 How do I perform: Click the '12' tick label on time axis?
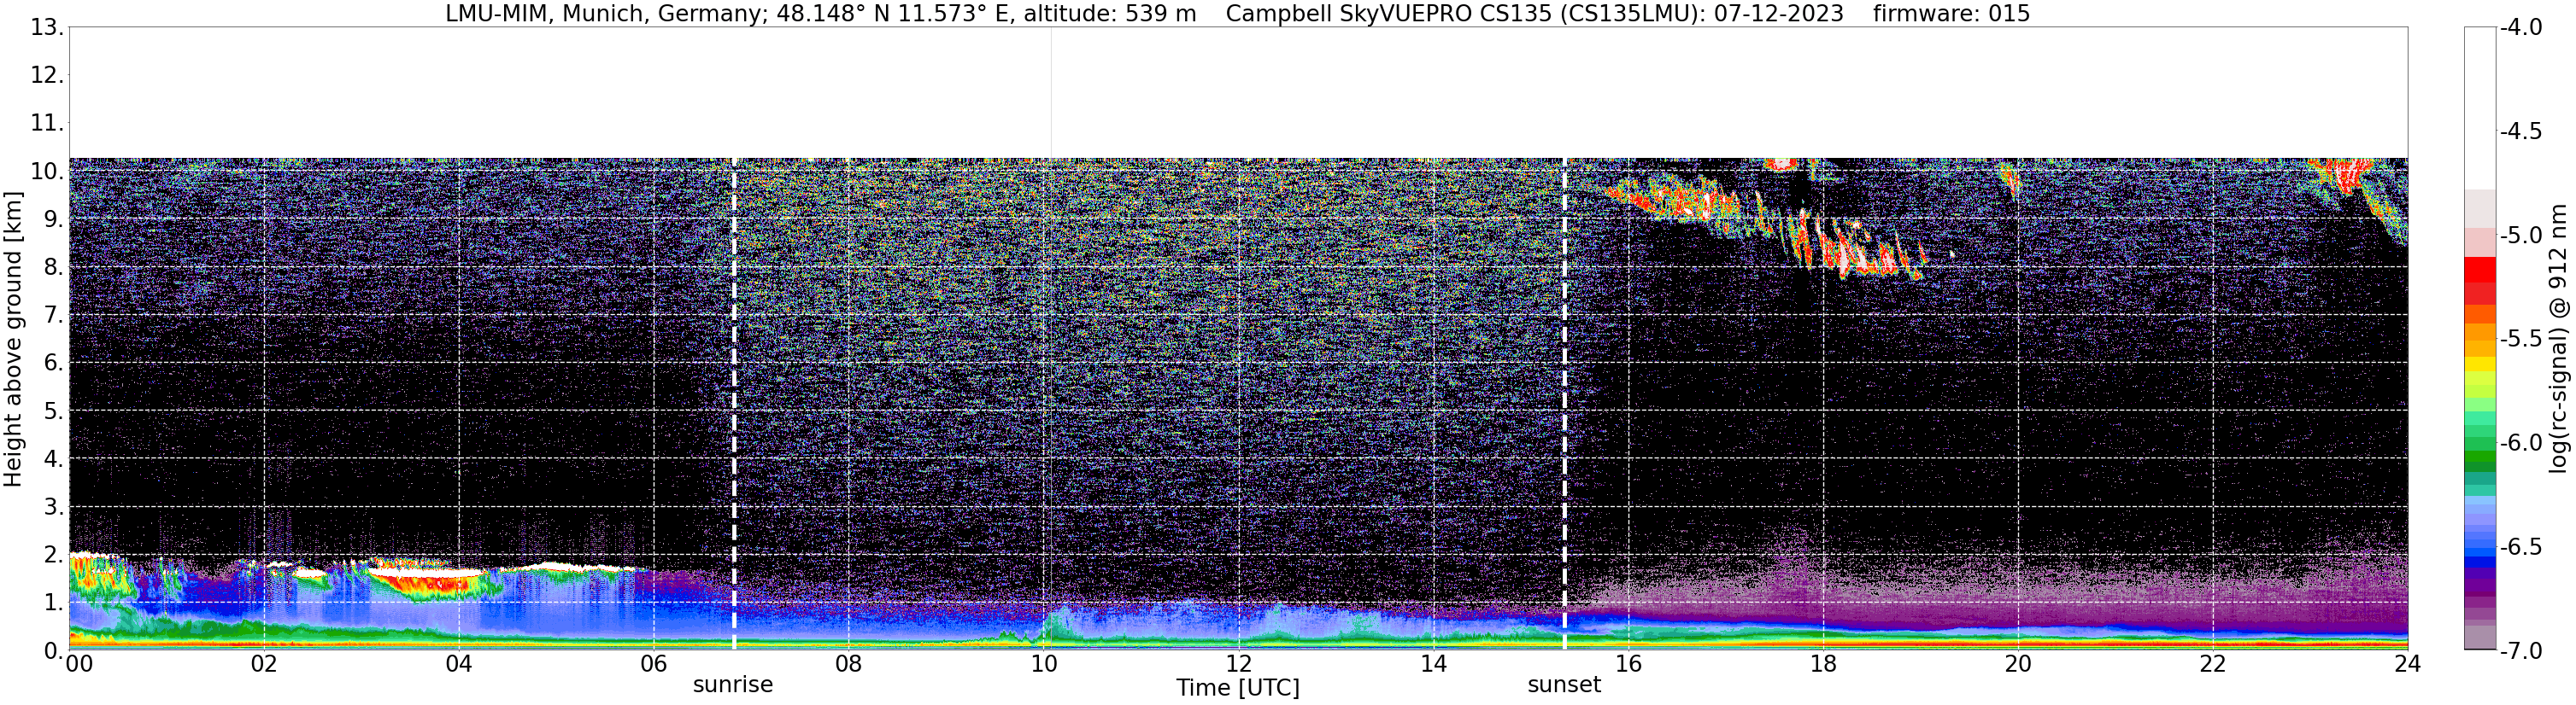pos(1238,664)
